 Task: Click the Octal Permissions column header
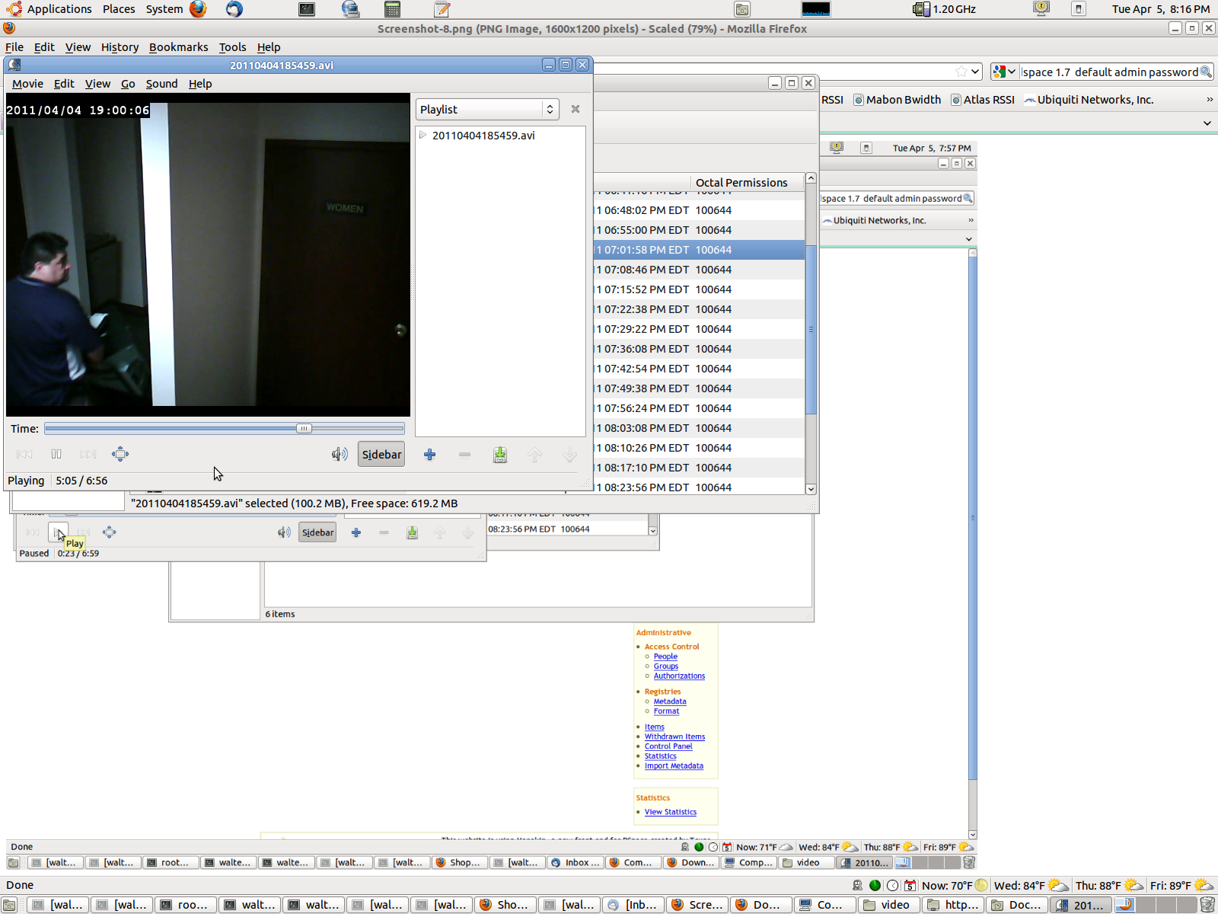tap(741, 183)
